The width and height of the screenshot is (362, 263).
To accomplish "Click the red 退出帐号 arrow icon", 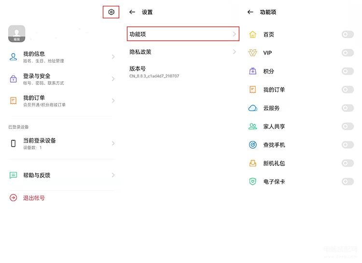I will pyautogui.click(x=13, y=198).
